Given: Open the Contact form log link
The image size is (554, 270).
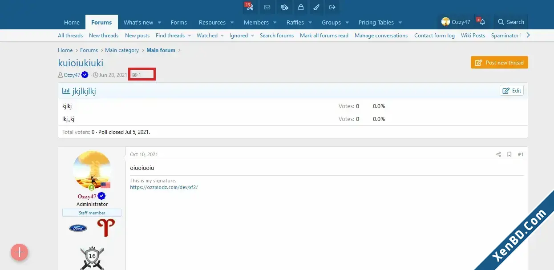Looking at the screenshot, I should [434, 36].
